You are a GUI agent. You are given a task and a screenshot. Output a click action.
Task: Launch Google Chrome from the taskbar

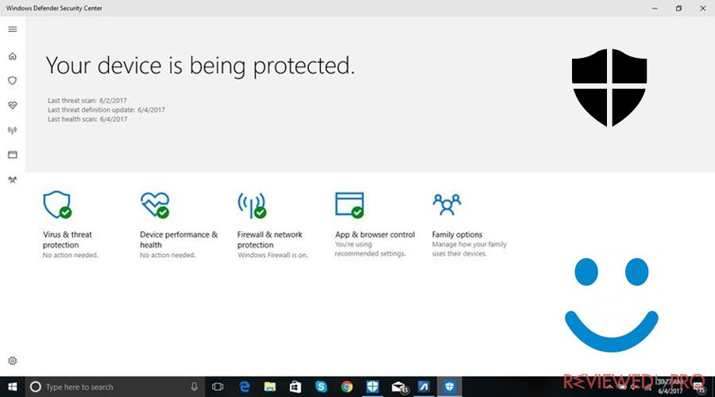coord(346,387)
